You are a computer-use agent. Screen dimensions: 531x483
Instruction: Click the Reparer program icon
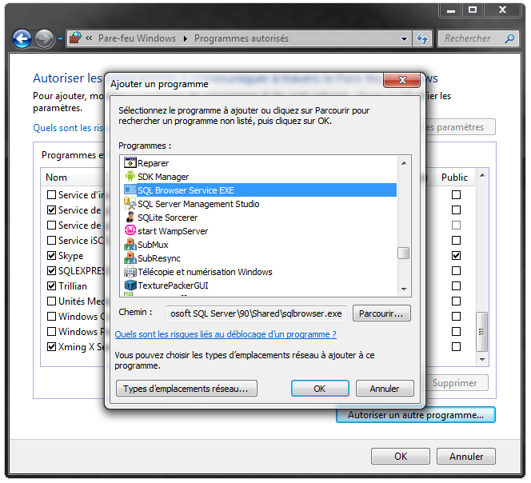130,163
